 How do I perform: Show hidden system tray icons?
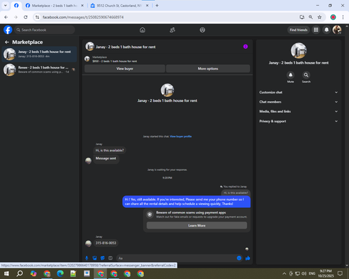(284, 273)
